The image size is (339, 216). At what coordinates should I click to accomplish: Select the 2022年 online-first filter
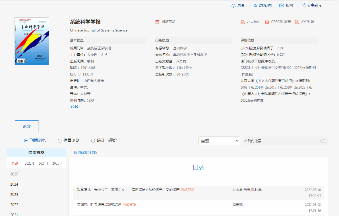pos(30,163)
